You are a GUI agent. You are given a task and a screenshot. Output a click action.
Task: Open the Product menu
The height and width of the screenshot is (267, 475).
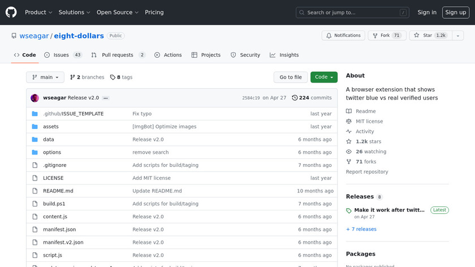point(38,12)
